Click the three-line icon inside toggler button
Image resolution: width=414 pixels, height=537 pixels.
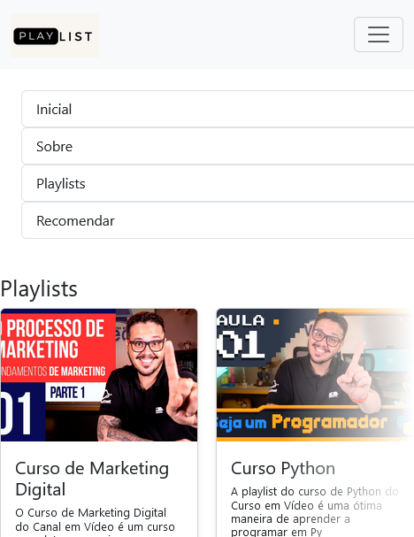[x=379, y=35]
